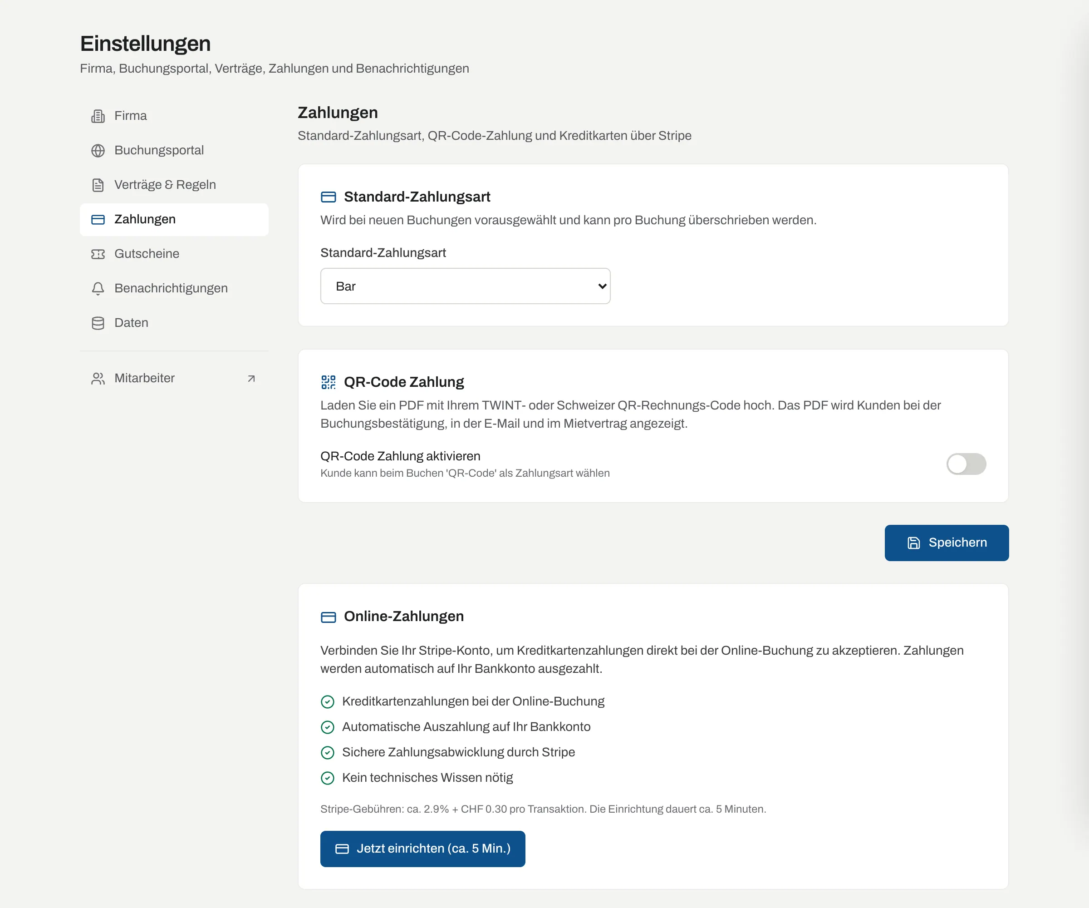Click the Verträge & Regeln document icon
This screenshot has height=908, width=1089.
(98, 185)
